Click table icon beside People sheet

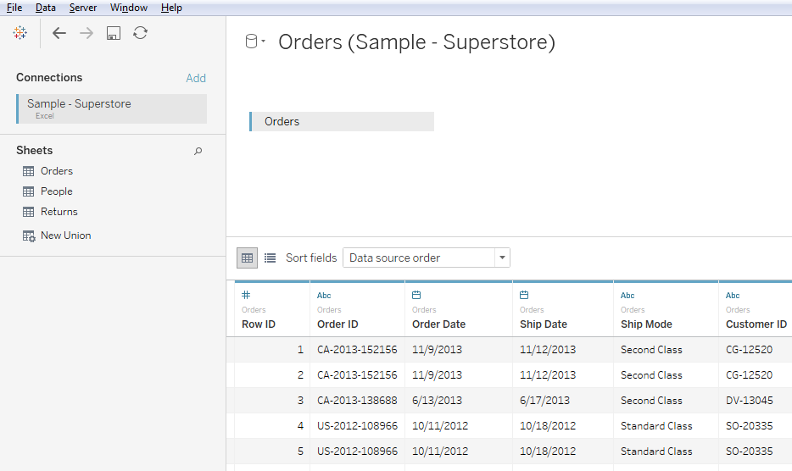[x=28, y=191]
